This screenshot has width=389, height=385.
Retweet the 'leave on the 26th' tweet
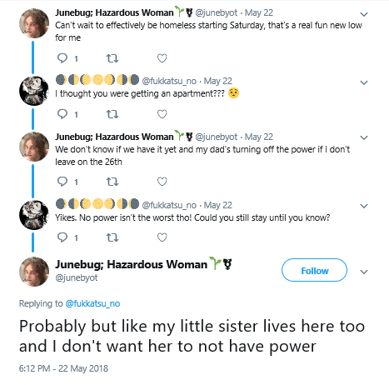(112, 182)
